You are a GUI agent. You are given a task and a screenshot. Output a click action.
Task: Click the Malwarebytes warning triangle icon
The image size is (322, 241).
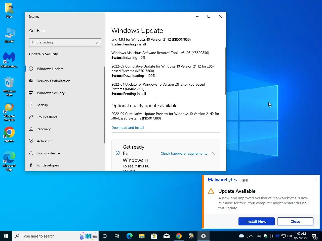pyautogui.click(x=211, y=191)
